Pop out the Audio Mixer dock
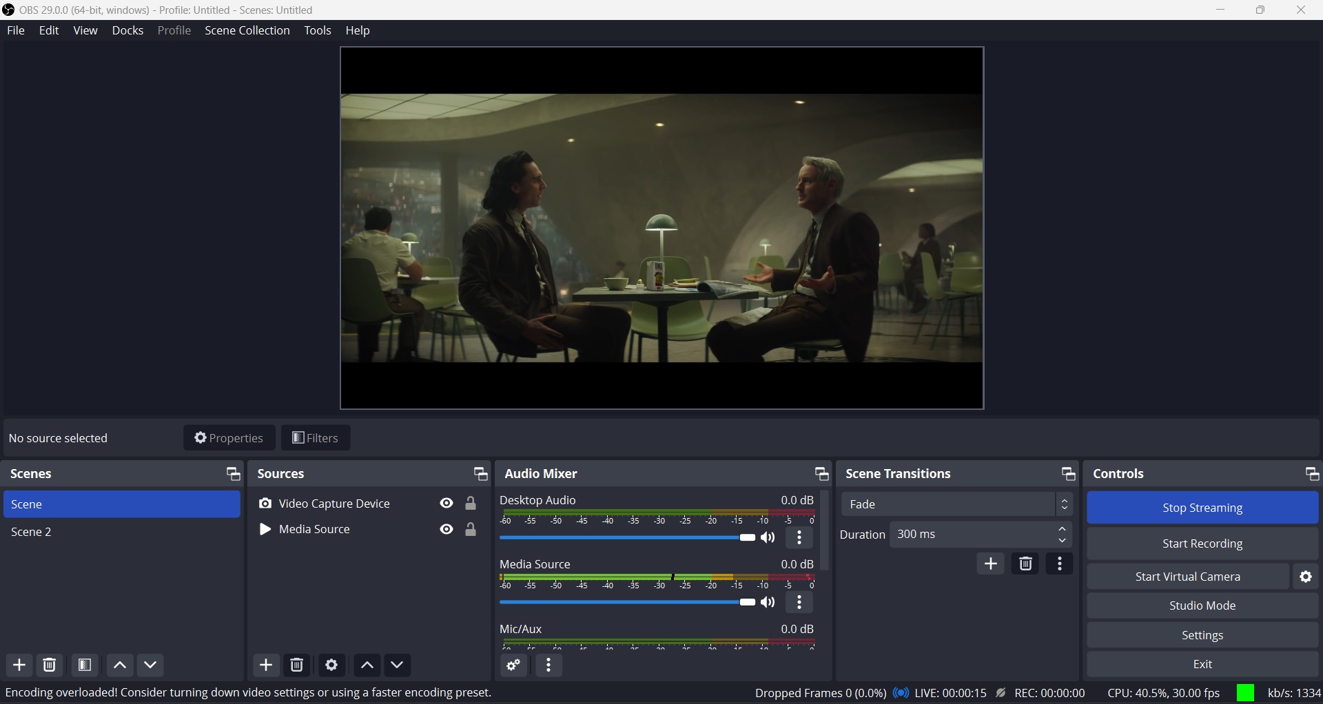 click(x=821, y=474)
